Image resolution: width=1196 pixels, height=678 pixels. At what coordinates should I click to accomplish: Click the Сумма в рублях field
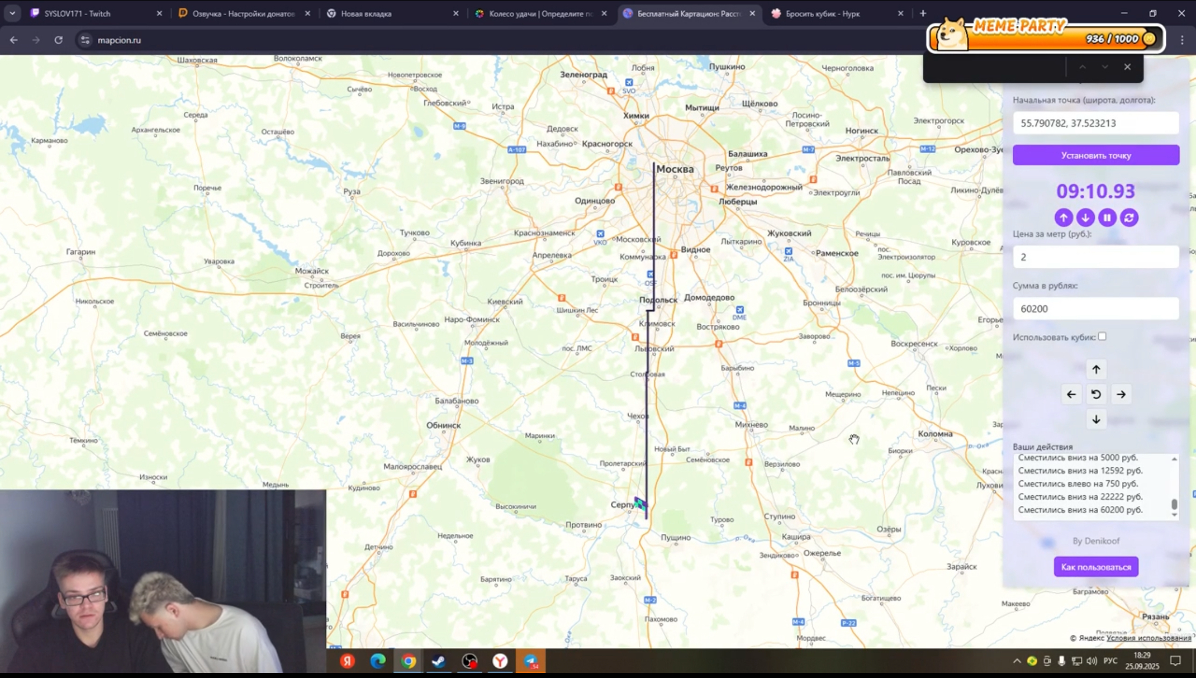pyautogui.click(x=1095, y=309)
